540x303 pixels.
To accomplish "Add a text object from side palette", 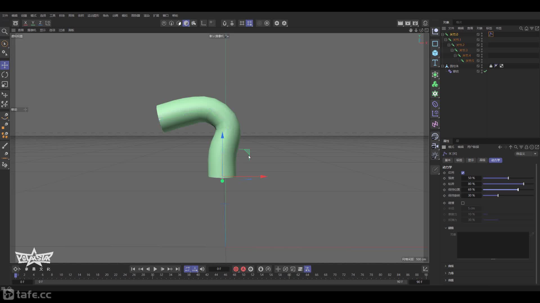I will [x=435, y=63].
